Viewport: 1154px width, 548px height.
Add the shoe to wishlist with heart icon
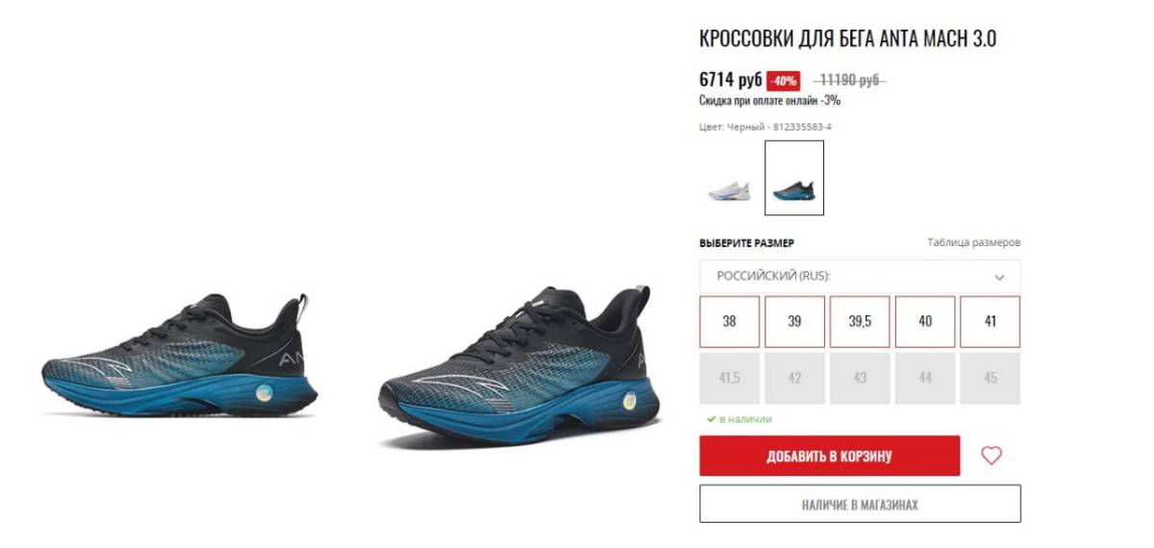(x=991, y=456)
